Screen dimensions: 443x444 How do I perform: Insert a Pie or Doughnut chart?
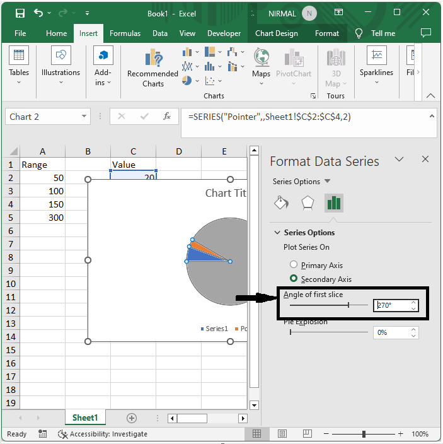[187, 81]
